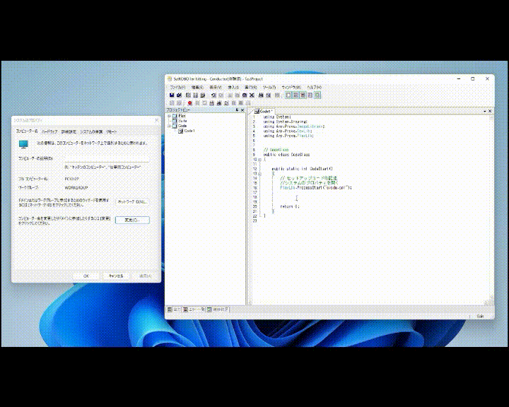
Task: Click the "using System.Drawing;" code line
Action: pyautogui.click(x=286, y=122)
